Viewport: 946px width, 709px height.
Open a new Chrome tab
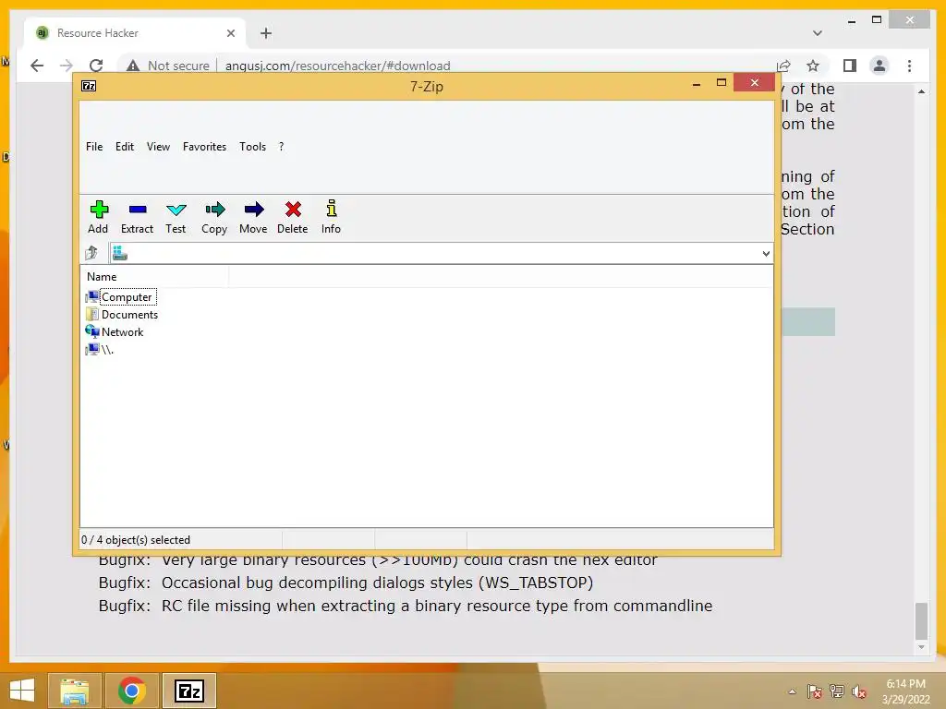pos(266,33)
